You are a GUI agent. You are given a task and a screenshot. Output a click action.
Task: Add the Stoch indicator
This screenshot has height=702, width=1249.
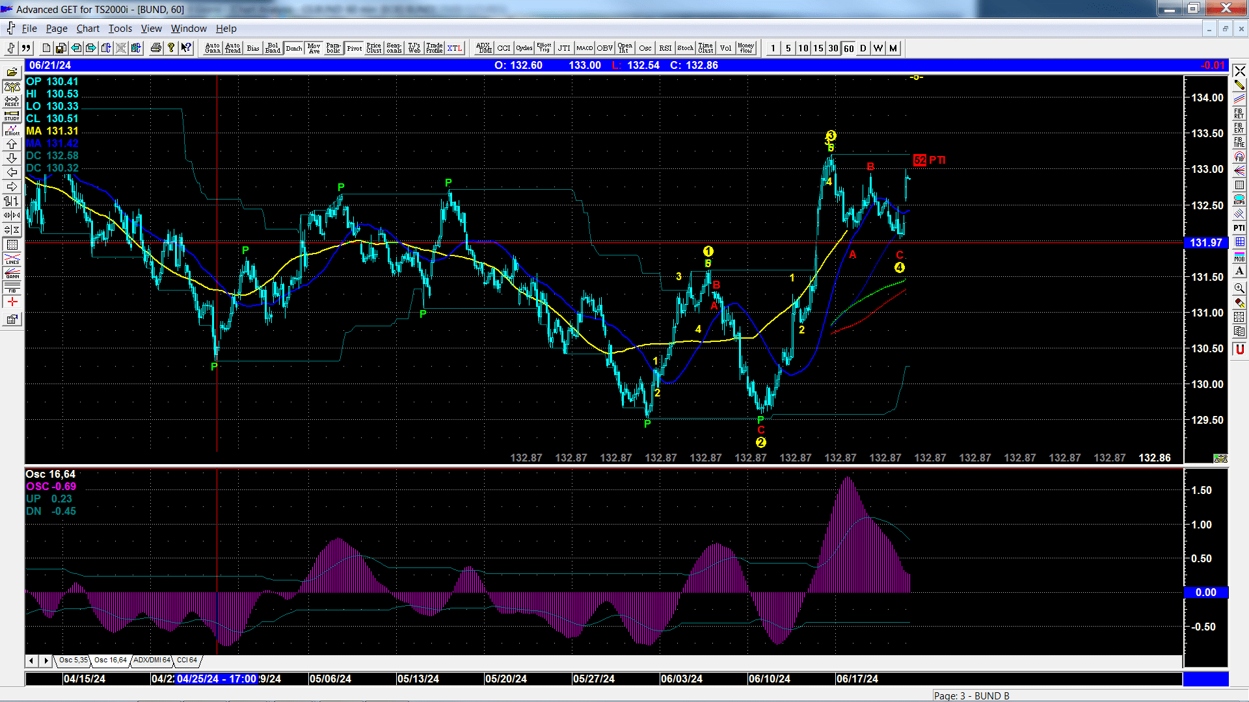[x=686, y=48]
